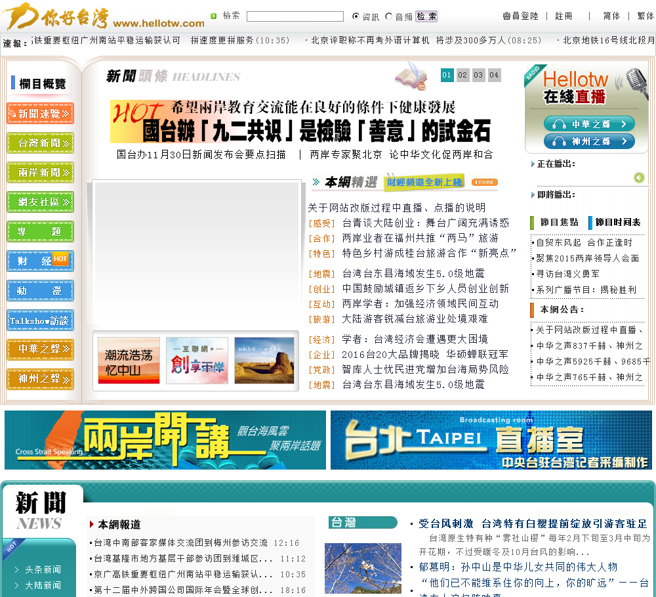Open 動漫 sidebar menu item

[40, 291]
